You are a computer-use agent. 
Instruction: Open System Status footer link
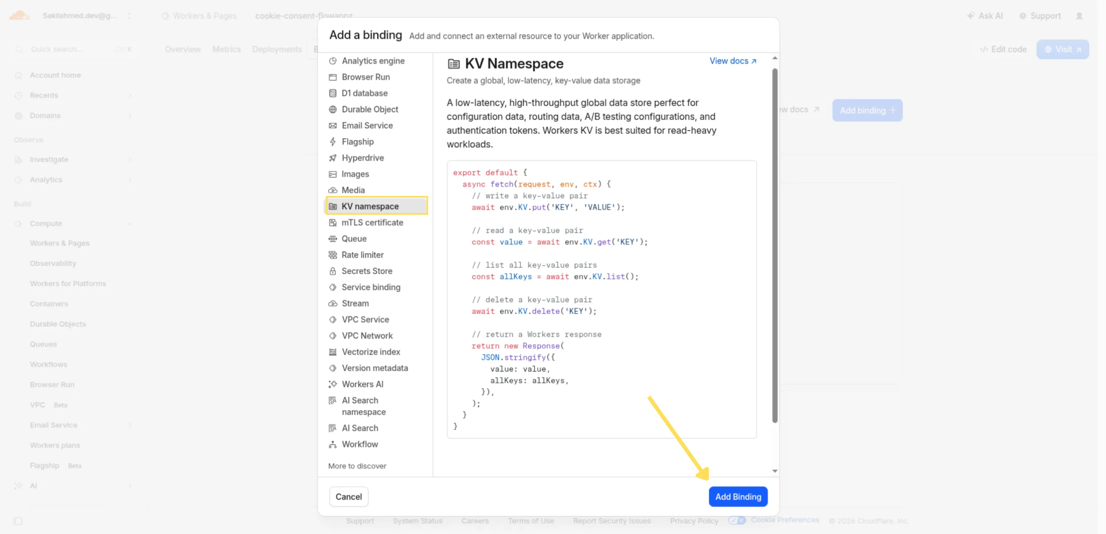tap(417, 521)
